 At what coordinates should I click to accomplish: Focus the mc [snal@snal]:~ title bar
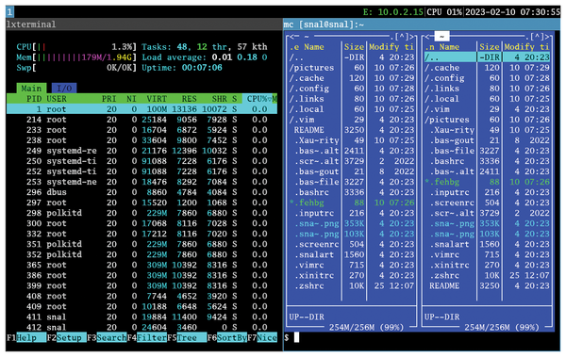coord(422,24)
